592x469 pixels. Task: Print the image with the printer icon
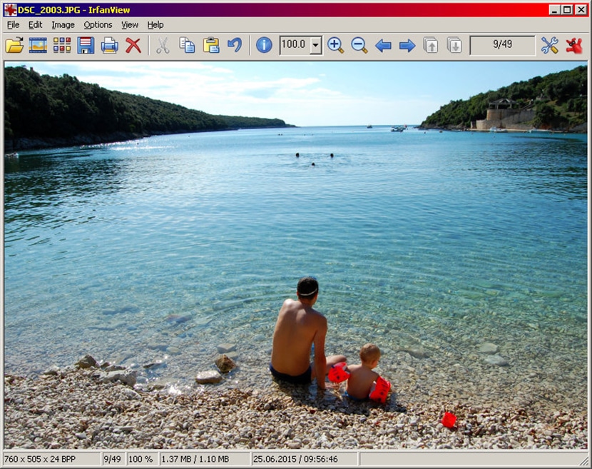(x=109, y=46)
